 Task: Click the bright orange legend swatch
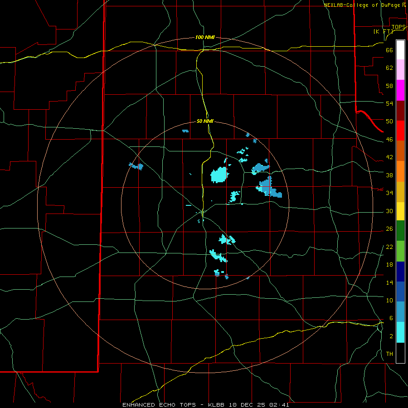tap(400, 171)
